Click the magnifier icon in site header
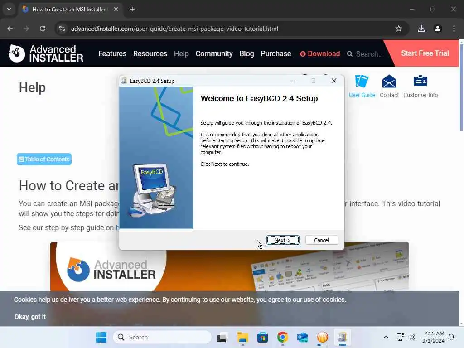The image size is (464, 348). (x=349, y=54)
